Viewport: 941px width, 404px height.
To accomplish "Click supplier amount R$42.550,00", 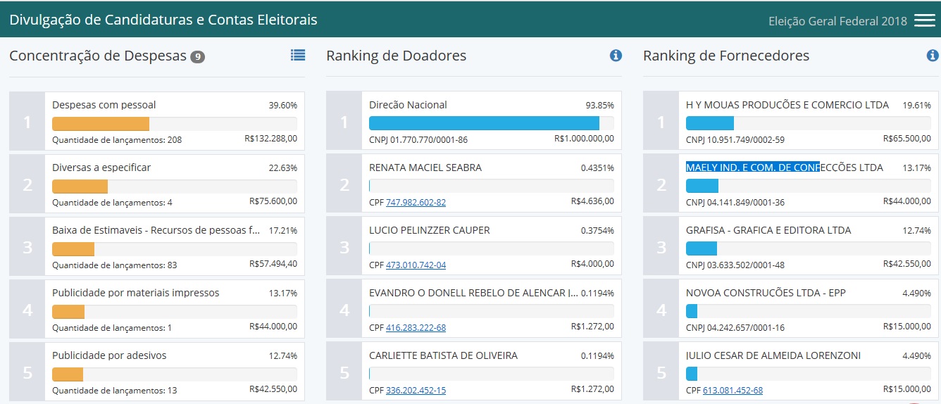I will [x=907, y=264].
